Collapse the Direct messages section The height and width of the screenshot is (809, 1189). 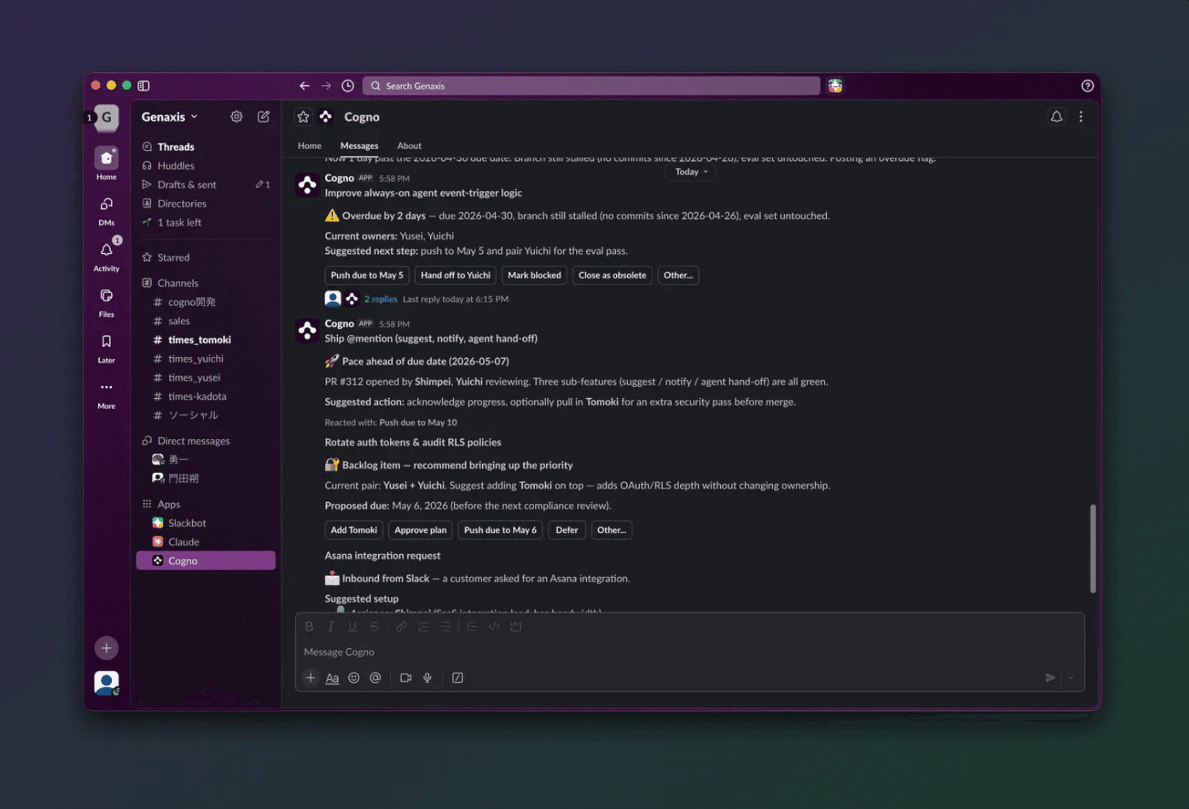tap(193, 440)
